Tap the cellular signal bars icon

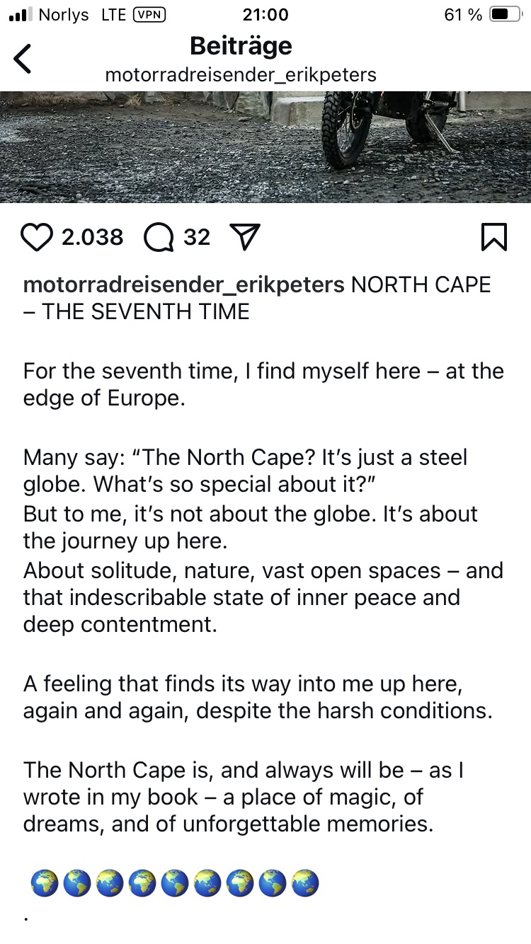[x=21, y=14]
